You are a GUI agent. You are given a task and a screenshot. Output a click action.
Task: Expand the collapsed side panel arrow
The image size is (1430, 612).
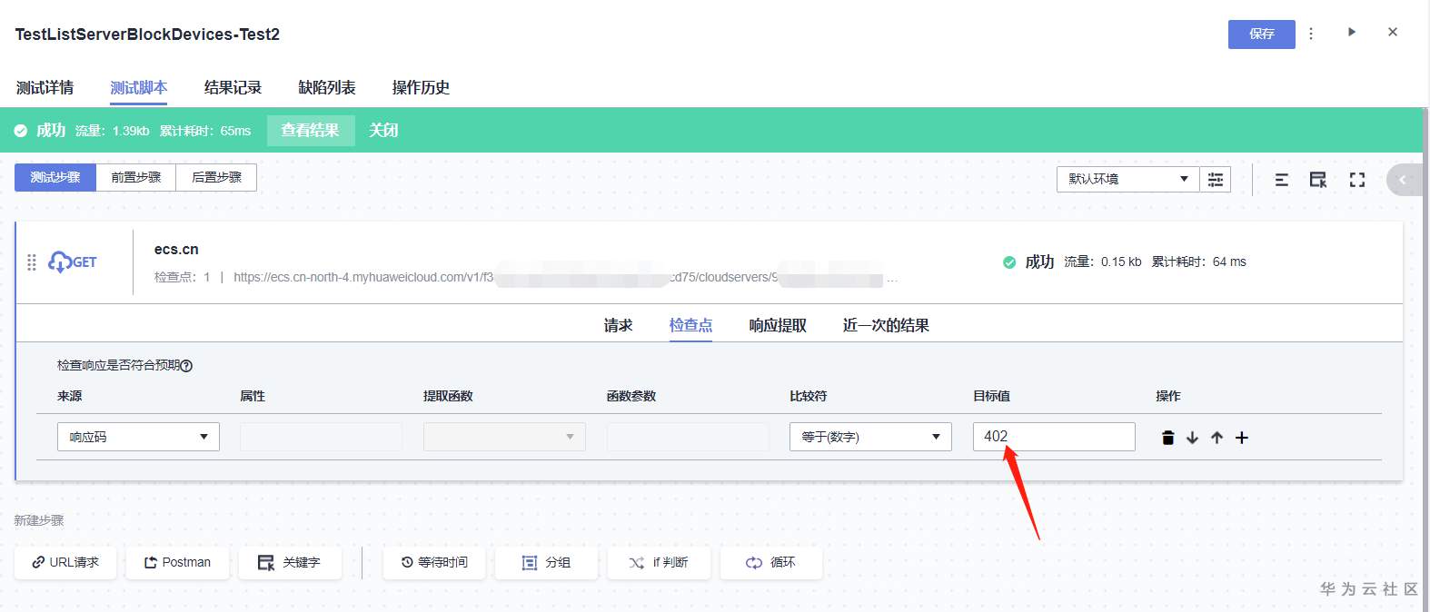(1403, 180)
